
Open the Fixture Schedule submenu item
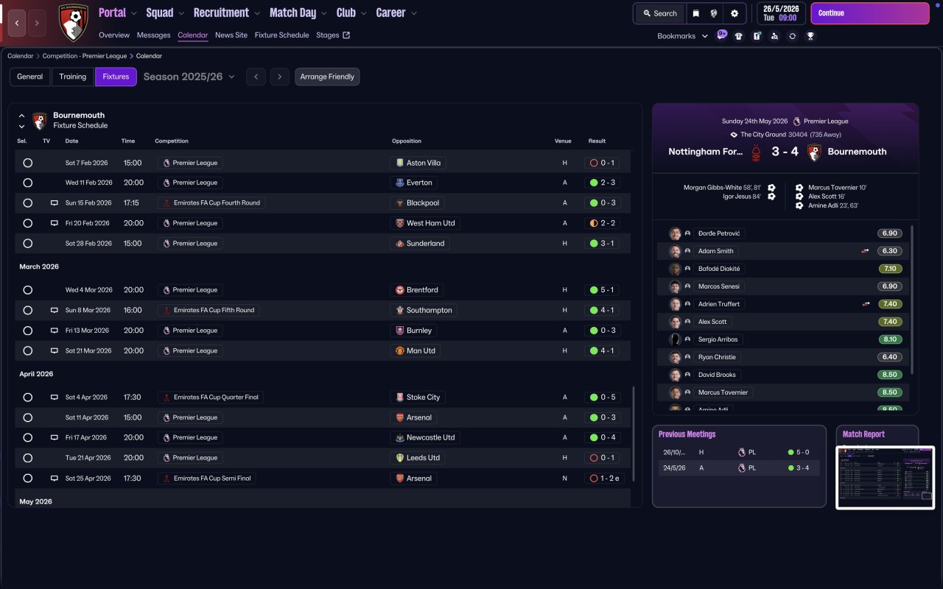click(282, 35)
